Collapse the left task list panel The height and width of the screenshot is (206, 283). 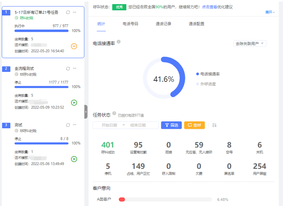pyautogui.click(x=86, y=112)
